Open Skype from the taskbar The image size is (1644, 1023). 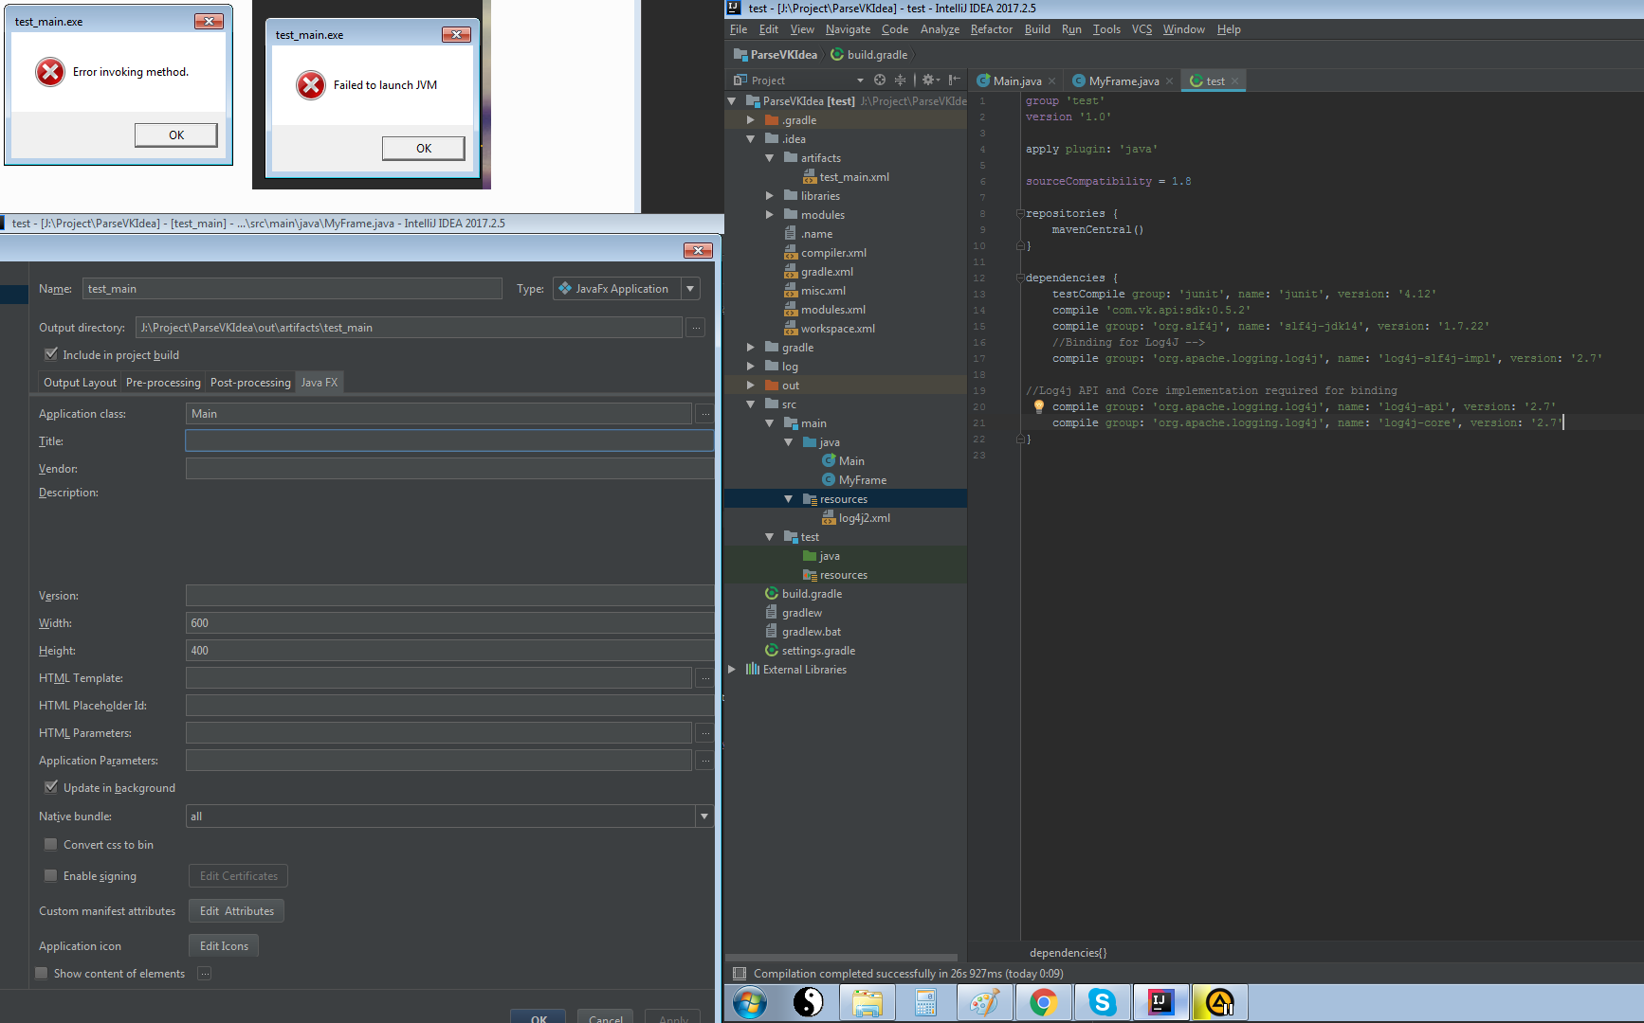click(1102, 1002)
